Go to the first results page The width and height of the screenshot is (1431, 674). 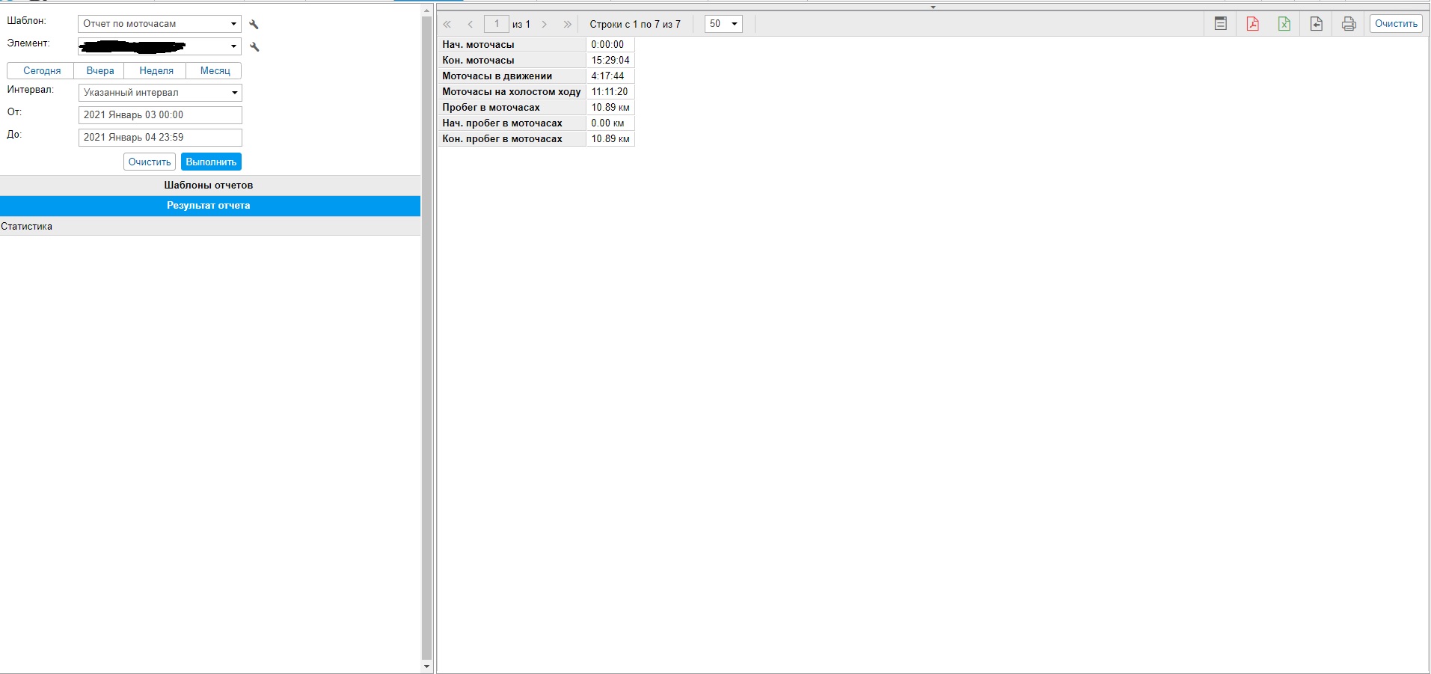(447, 25)
